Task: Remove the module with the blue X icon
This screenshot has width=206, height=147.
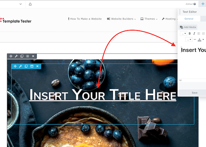Action: pos(37,66)
